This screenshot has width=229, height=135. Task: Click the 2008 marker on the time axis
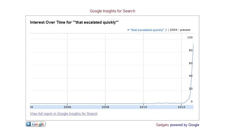[x=105, y=107]
